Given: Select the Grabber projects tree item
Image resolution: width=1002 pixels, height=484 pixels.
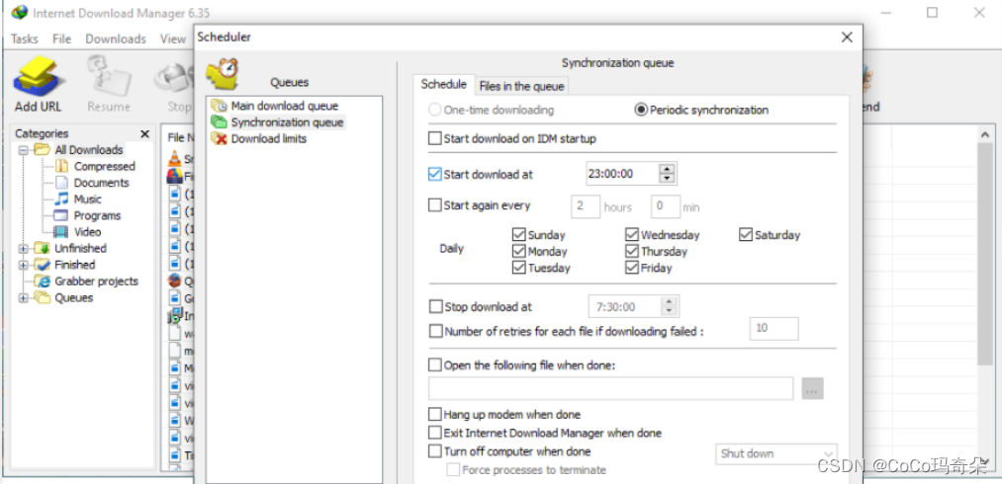Looking at the screenshot, I should click(88, 281).
